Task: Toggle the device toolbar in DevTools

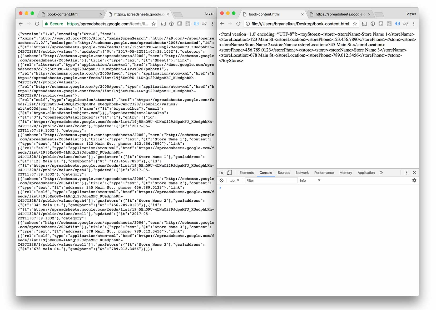Action: 229,172
